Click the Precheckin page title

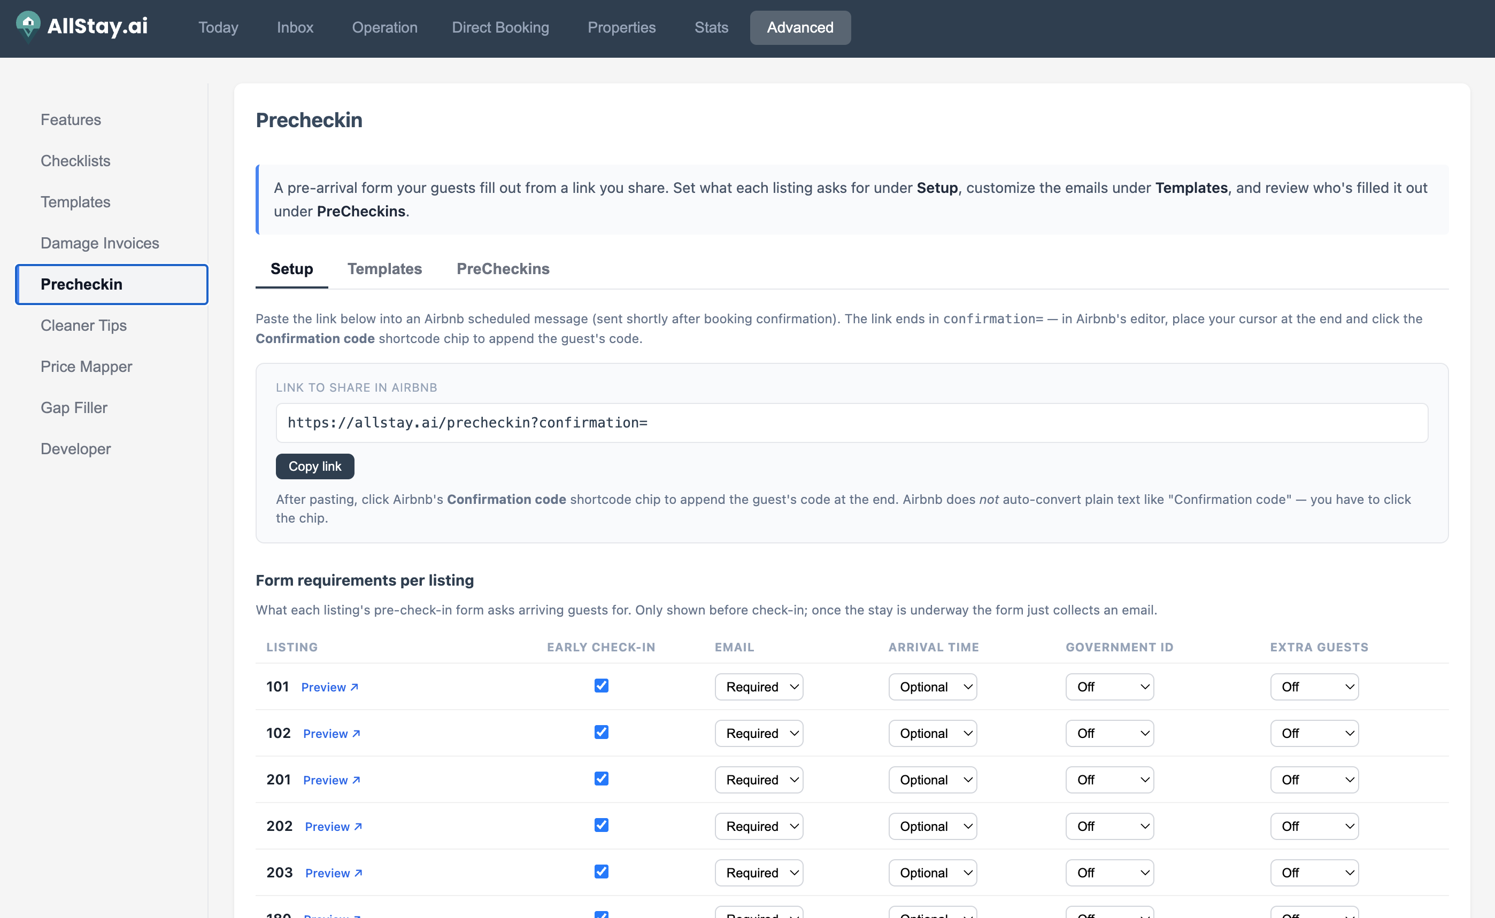[309, 120]
